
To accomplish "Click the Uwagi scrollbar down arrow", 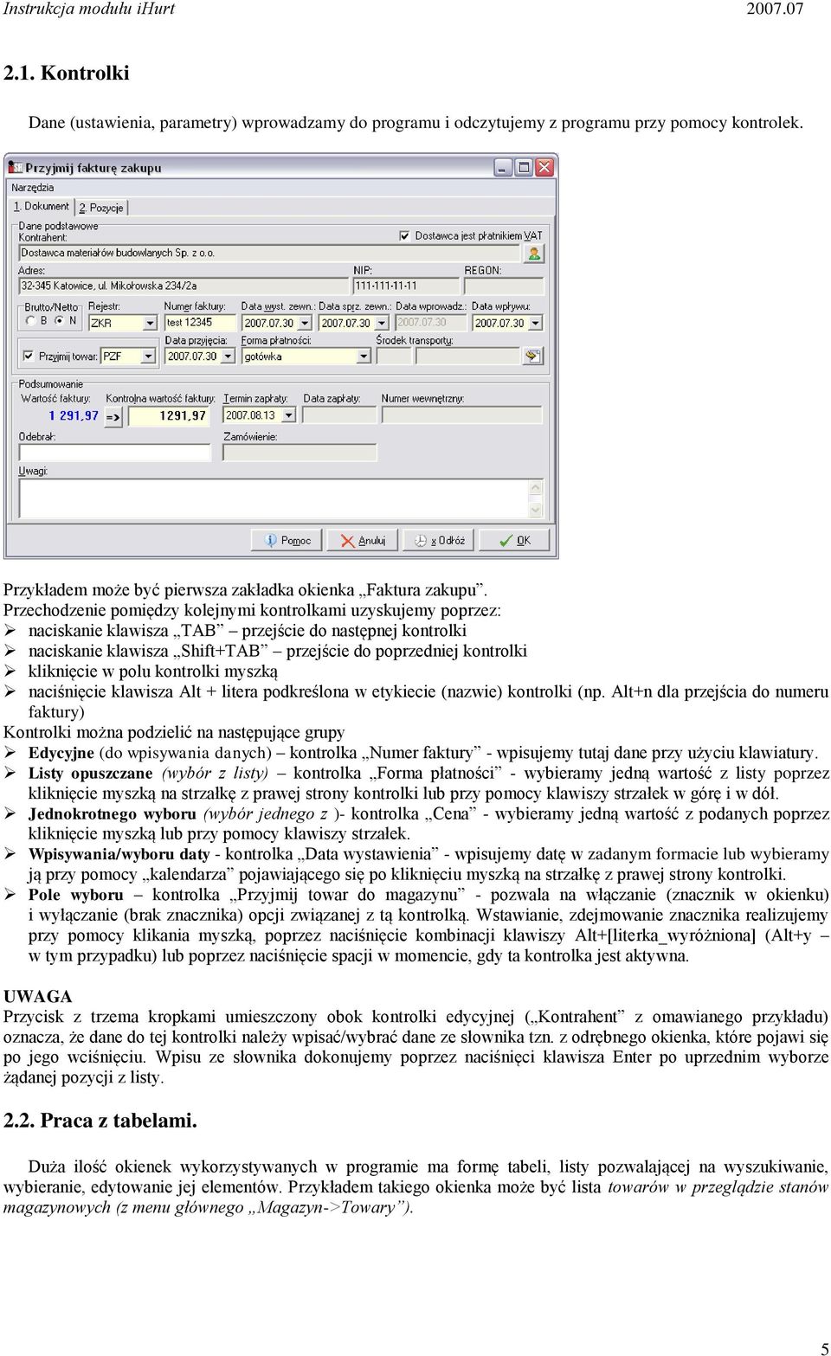I will point(536,511).
